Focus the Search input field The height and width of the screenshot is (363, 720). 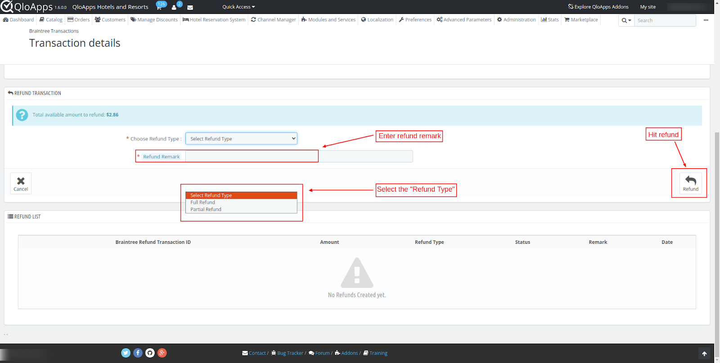[x=665, y=20]
